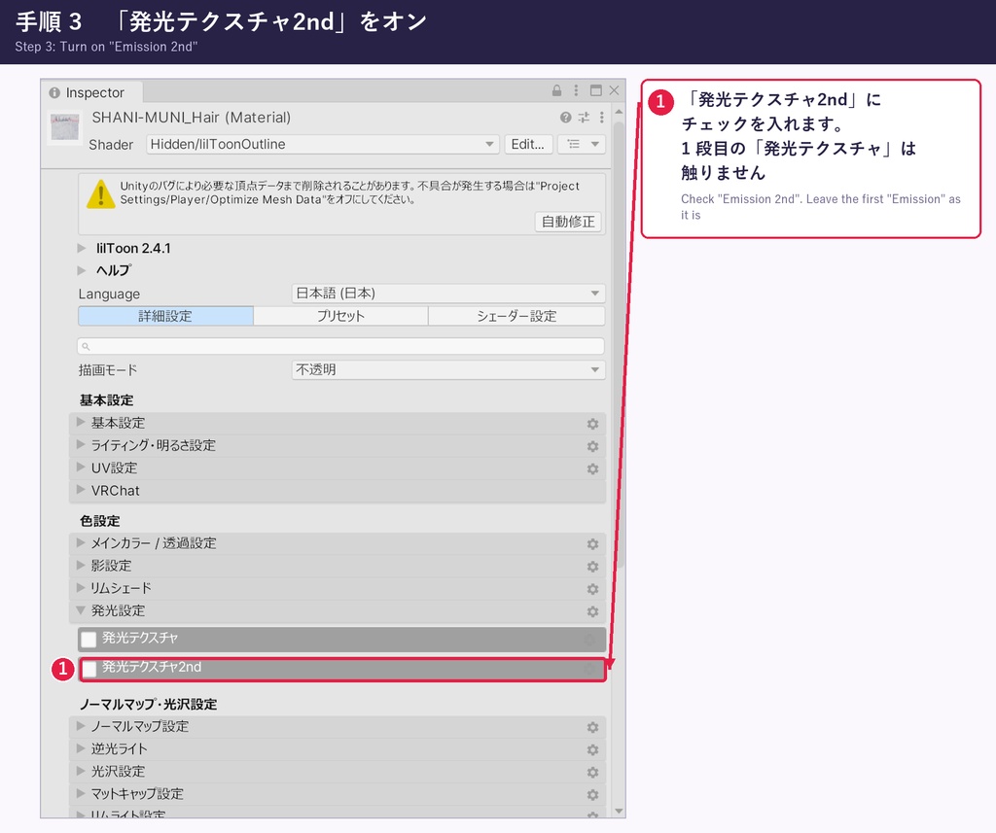
Task: Click the scrollbar up arrow
Action: tap(619, 111)
